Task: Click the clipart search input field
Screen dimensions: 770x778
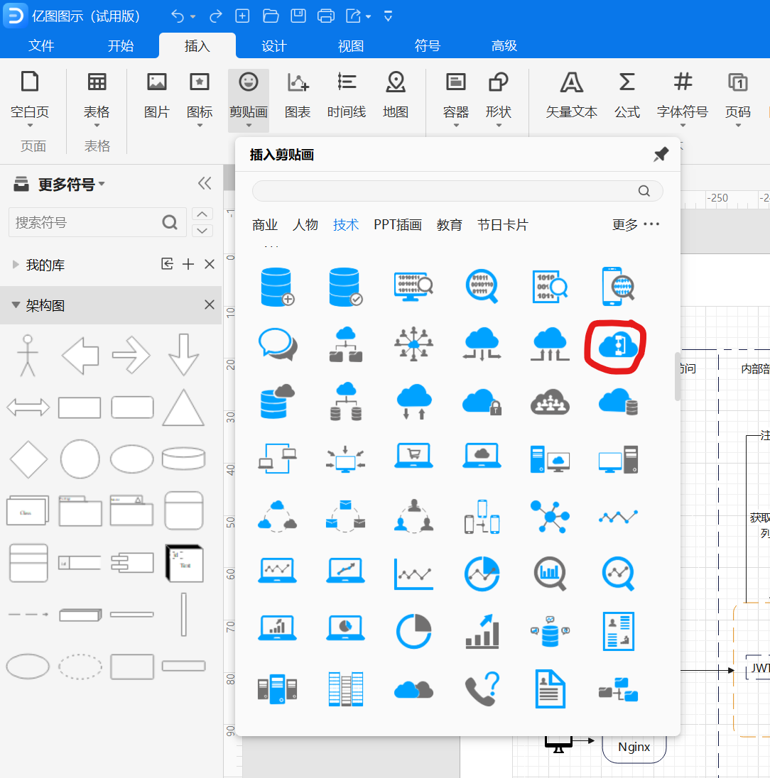Action: [x=457, y=191]
